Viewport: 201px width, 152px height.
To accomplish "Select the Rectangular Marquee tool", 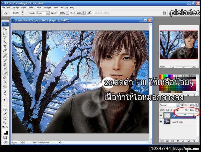I will point(5,33).
